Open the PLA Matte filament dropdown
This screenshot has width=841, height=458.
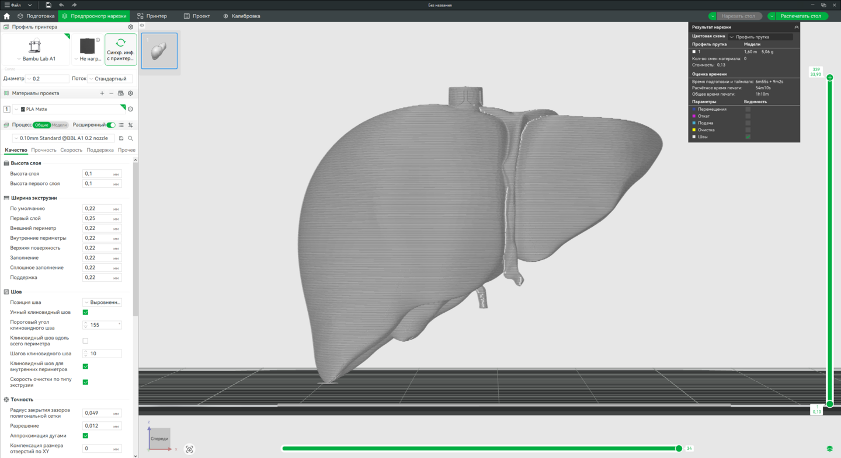(69, 109)
